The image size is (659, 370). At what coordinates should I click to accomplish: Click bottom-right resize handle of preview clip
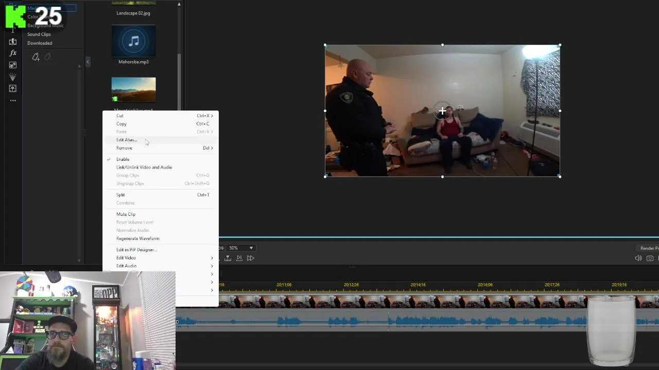(560, 176)
